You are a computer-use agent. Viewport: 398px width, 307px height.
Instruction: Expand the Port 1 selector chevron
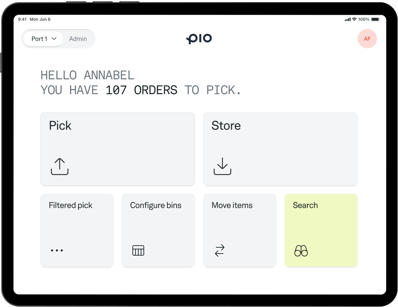pos(53,39)
